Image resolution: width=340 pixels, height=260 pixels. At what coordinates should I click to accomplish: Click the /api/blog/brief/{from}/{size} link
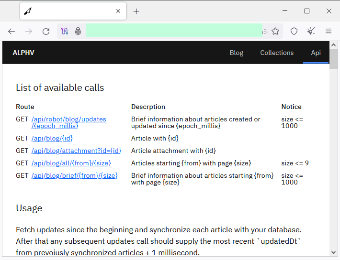(75, 175)
